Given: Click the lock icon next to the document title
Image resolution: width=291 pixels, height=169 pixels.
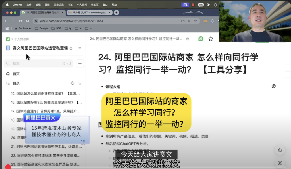Looking at the screenshot, I should click(x=188, y=38).
